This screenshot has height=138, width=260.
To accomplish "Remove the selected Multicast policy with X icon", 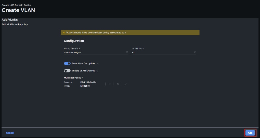I will coord(110,84).
